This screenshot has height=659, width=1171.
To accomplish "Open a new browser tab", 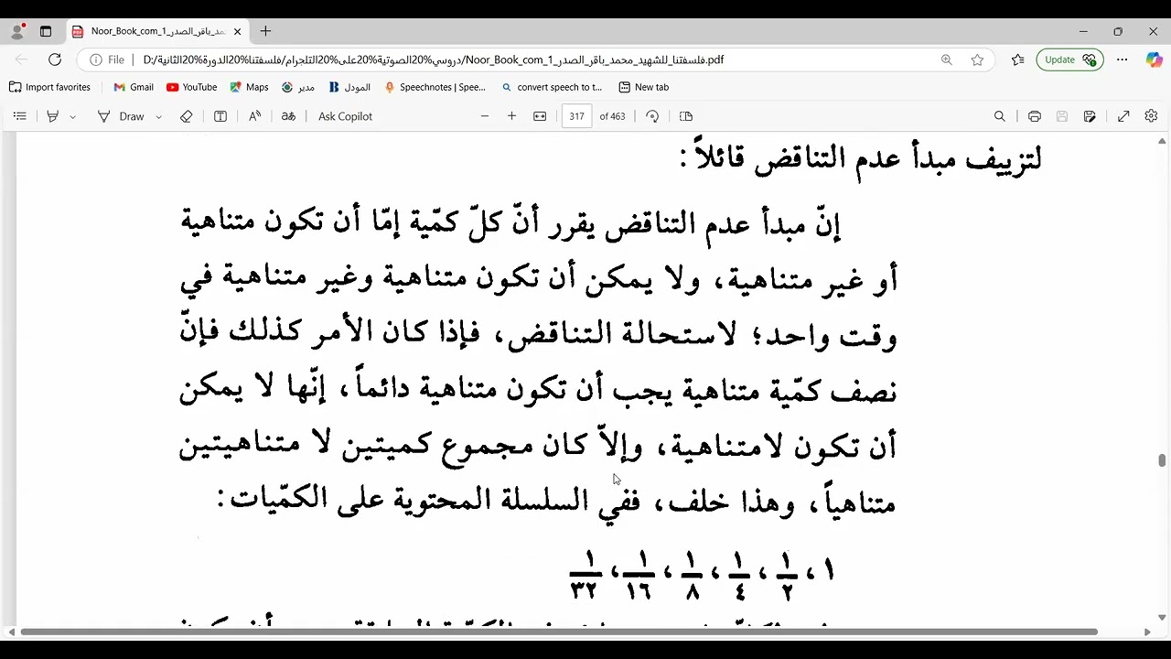I will point(265,31).
